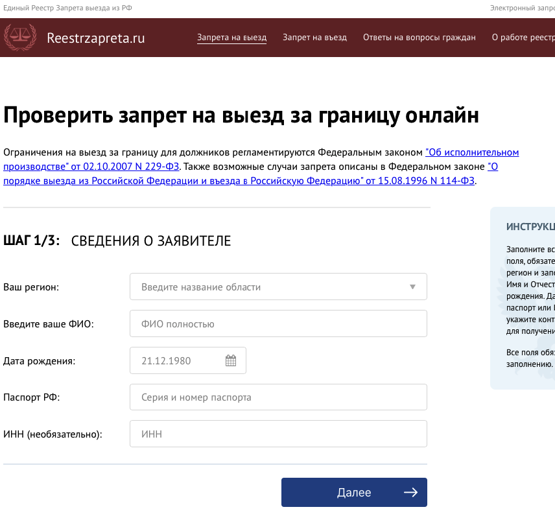The height and width of the screenshot is (516, 555).
Task: Click the Reestrzapreta.ru scales emblem logo
Action: pos(19,37)
